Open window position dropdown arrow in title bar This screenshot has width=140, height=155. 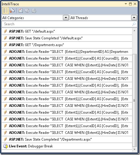coord(126,4)
